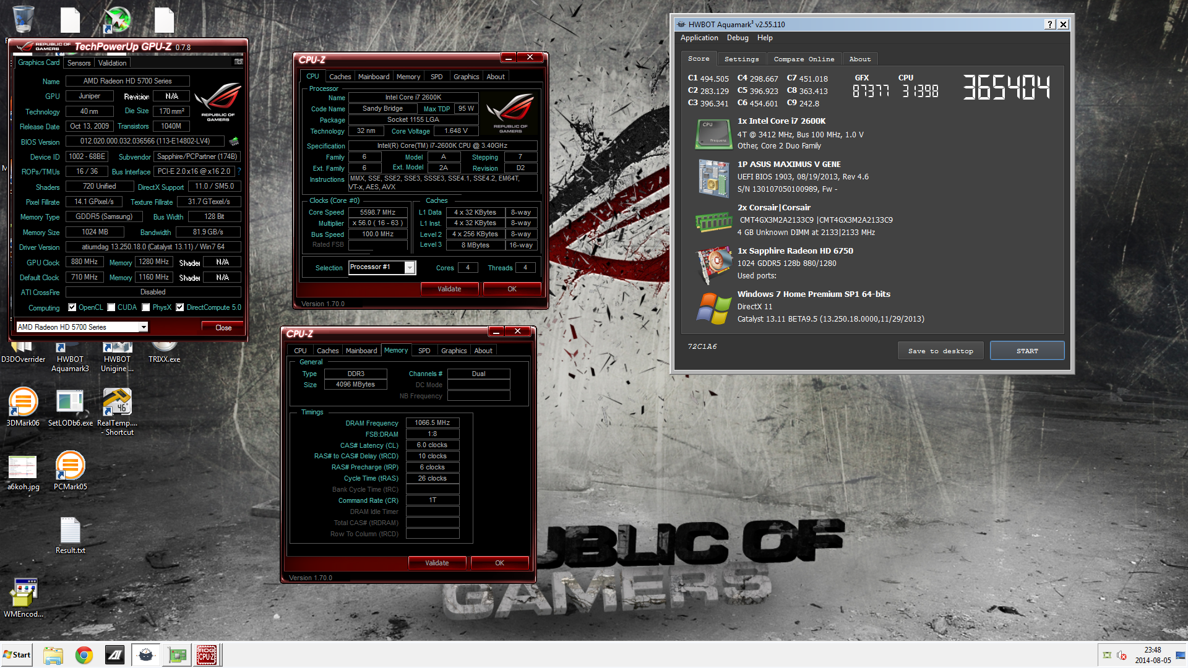The height and width of the screenshot is (668, 1188).
Task: Select the TRIXX.exe desktop icon
Action: pos(164,354)
